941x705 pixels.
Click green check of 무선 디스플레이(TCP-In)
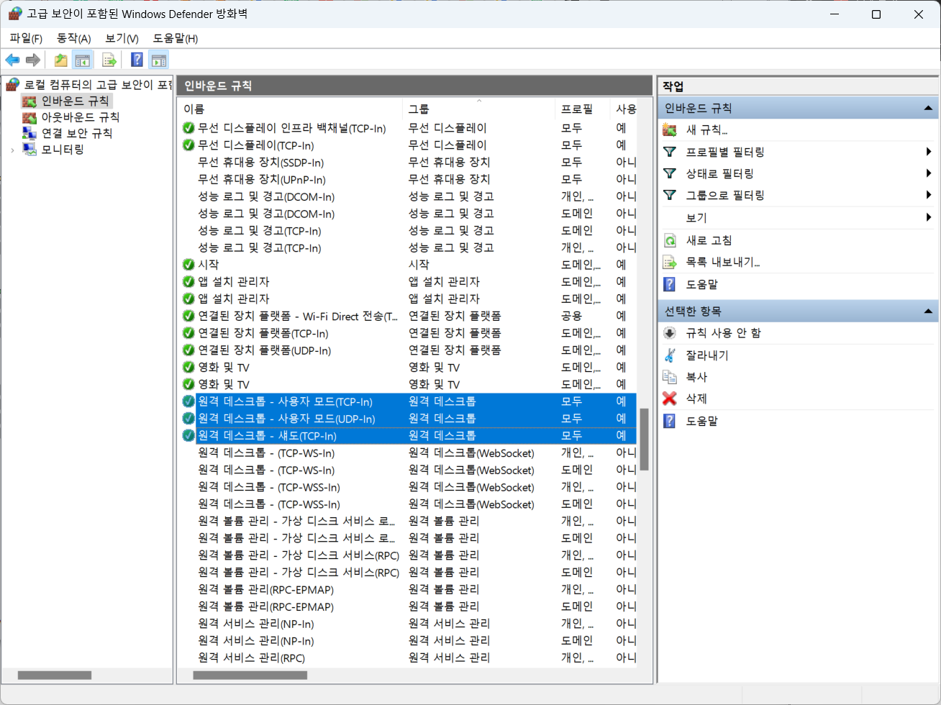click(x=188, y=145)
